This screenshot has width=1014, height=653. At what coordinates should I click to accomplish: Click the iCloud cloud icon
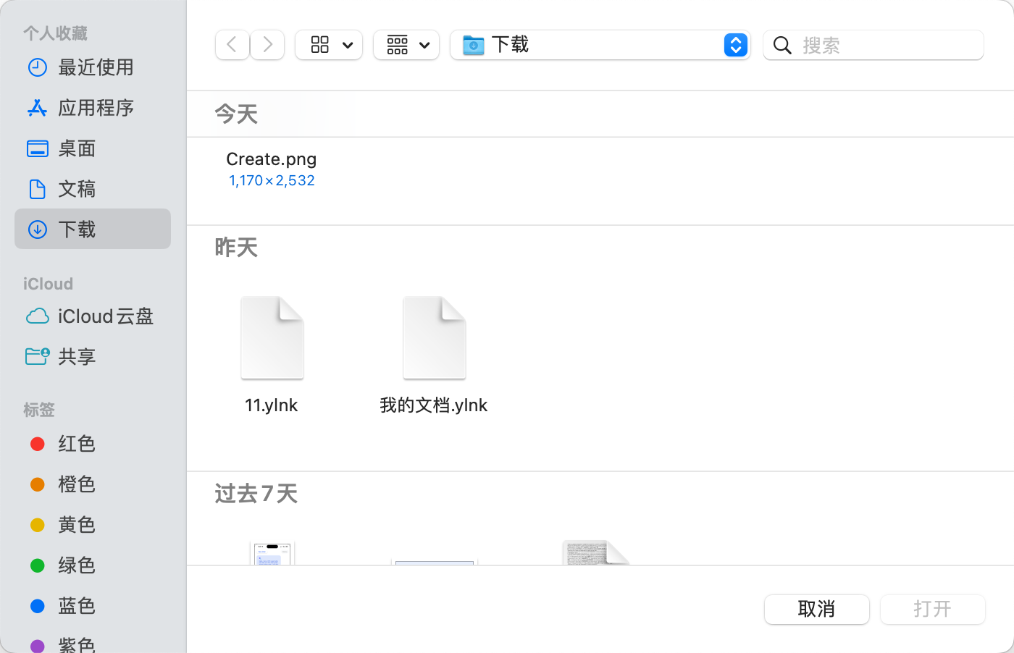(x=38, y=316)
